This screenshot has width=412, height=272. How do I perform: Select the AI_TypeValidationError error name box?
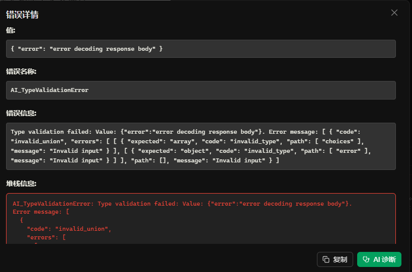point(201,90)
